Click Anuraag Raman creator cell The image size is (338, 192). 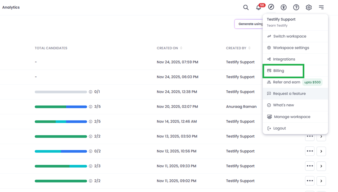click(241, 107)
